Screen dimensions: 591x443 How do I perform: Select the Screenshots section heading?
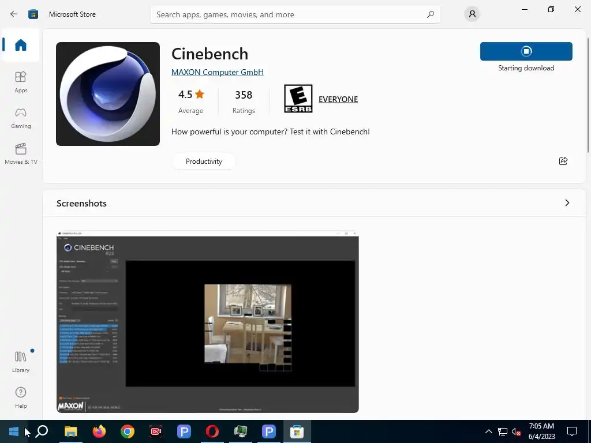81,204
